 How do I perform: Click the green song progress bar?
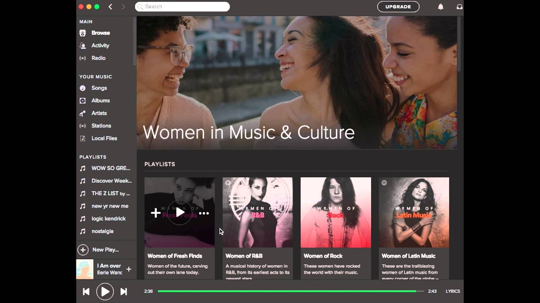click(291, 291)
